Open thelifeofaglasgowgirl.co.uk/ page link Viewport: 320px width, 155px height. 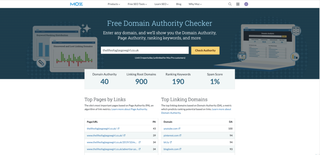click(x=102, y=129)
